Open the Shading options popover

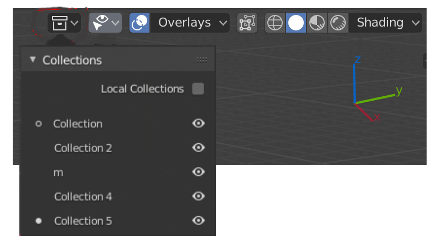click(385, 23)
